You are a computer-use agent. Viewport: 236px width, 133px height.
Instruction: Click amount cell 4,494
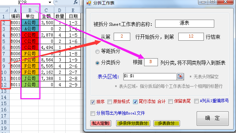(46, 47)
